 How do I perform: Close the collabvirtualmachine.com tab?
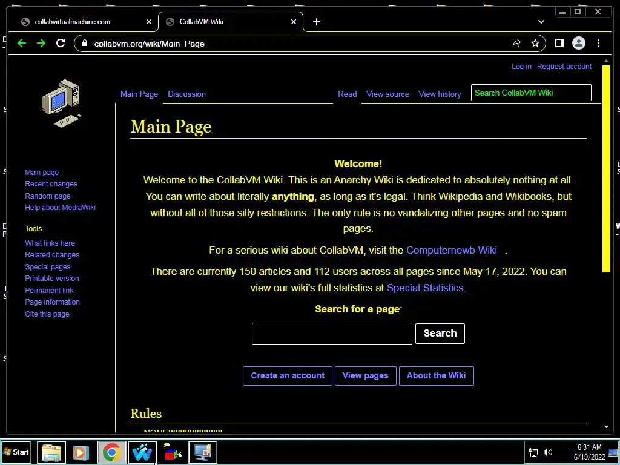click(149, 22)
